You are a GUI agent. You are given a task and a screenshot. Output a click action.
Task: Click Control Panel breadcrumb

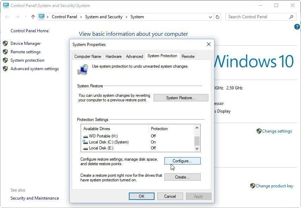pos(64,17)
